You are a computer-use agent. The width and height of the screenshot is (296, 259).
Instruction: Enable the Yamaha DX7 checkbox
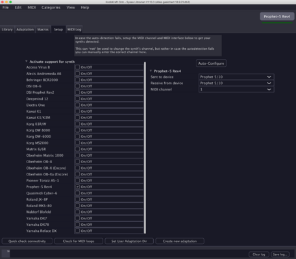[x=77, y=218]
